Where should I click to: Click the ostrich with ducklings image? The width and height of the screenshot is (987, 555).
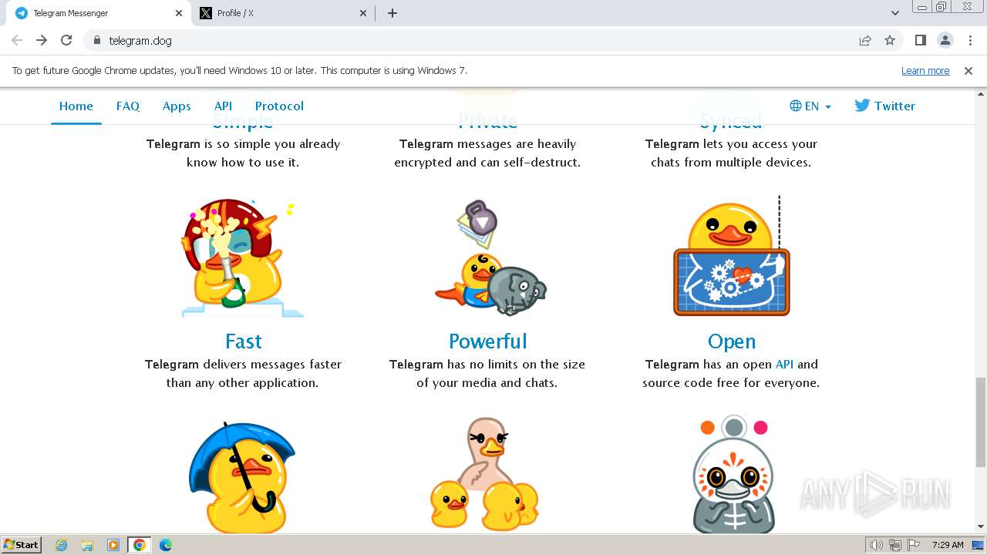(x=484, y=474)
